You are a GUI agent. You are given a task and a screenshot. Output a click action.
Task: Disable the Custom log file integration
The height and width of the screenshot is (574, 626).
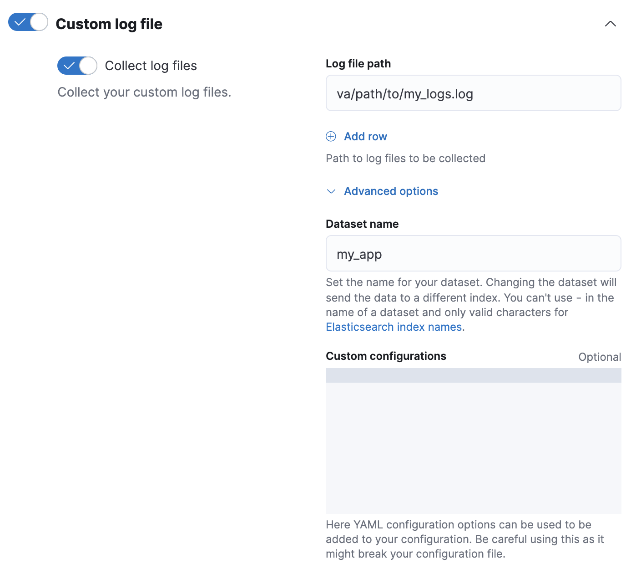(x=28, y=21)
